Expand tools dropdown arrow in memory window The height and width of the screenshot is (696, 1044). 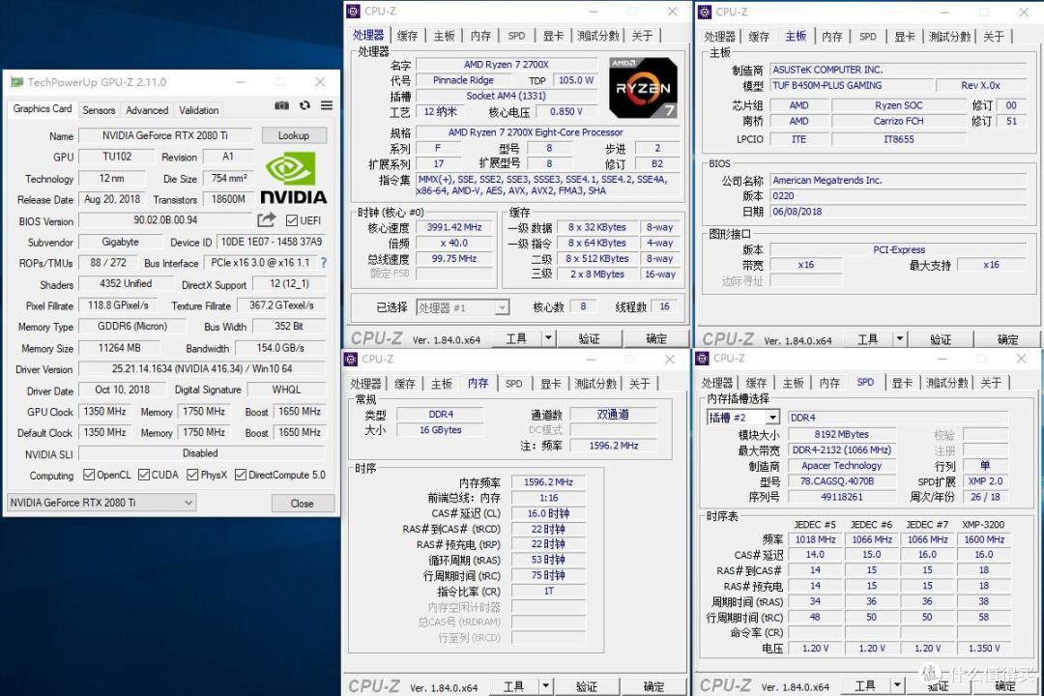[x=545, y=686]
